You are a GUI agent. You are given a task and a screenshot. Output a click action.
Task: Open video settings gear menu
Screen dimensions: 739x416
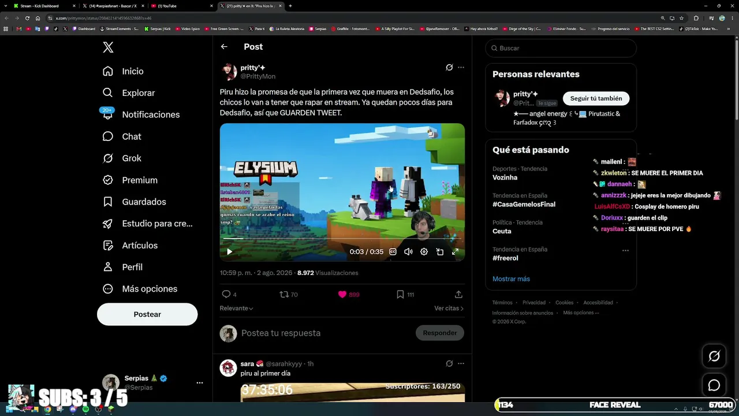pos(424,252)
